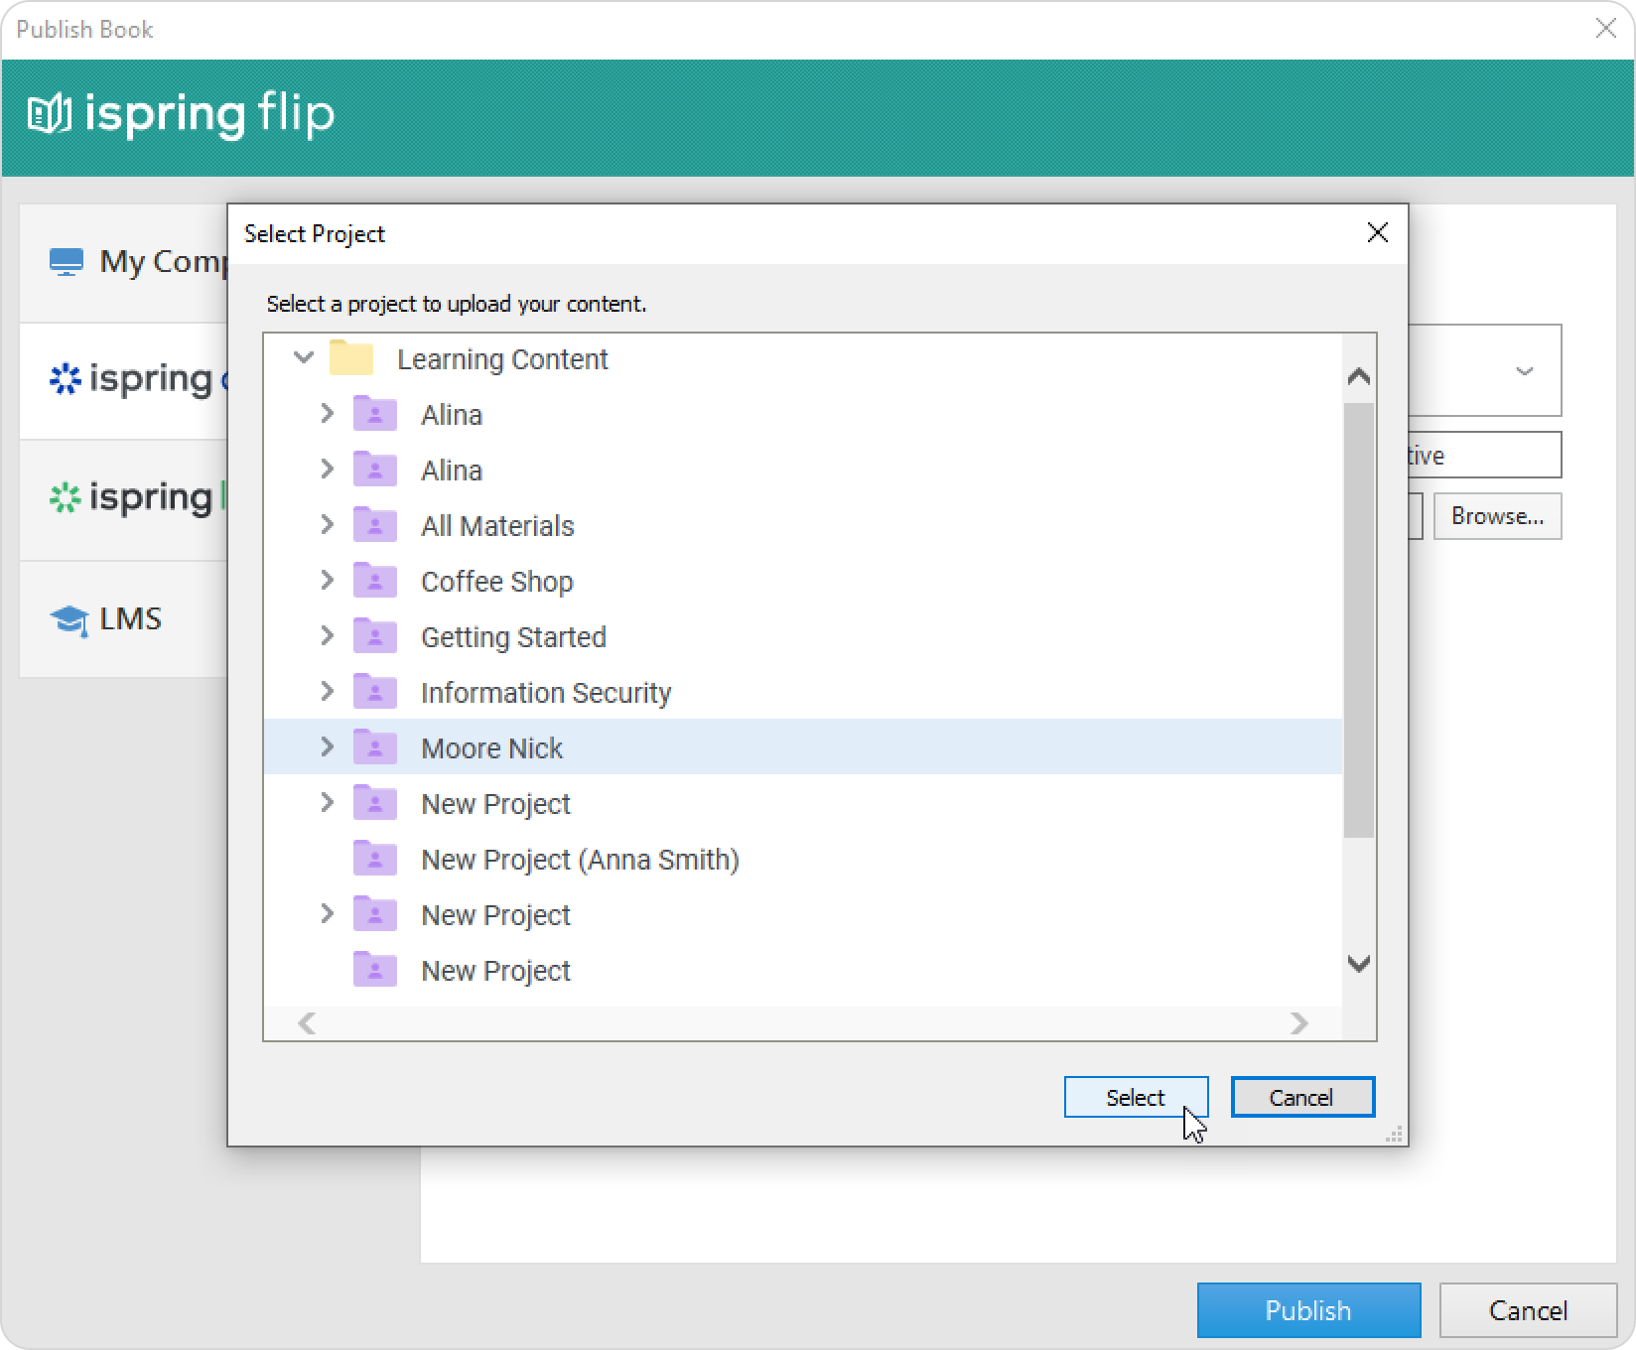Click the Coffee Shop project folder icon
Screen dimensions: 1636x1350
click(375, 581)
